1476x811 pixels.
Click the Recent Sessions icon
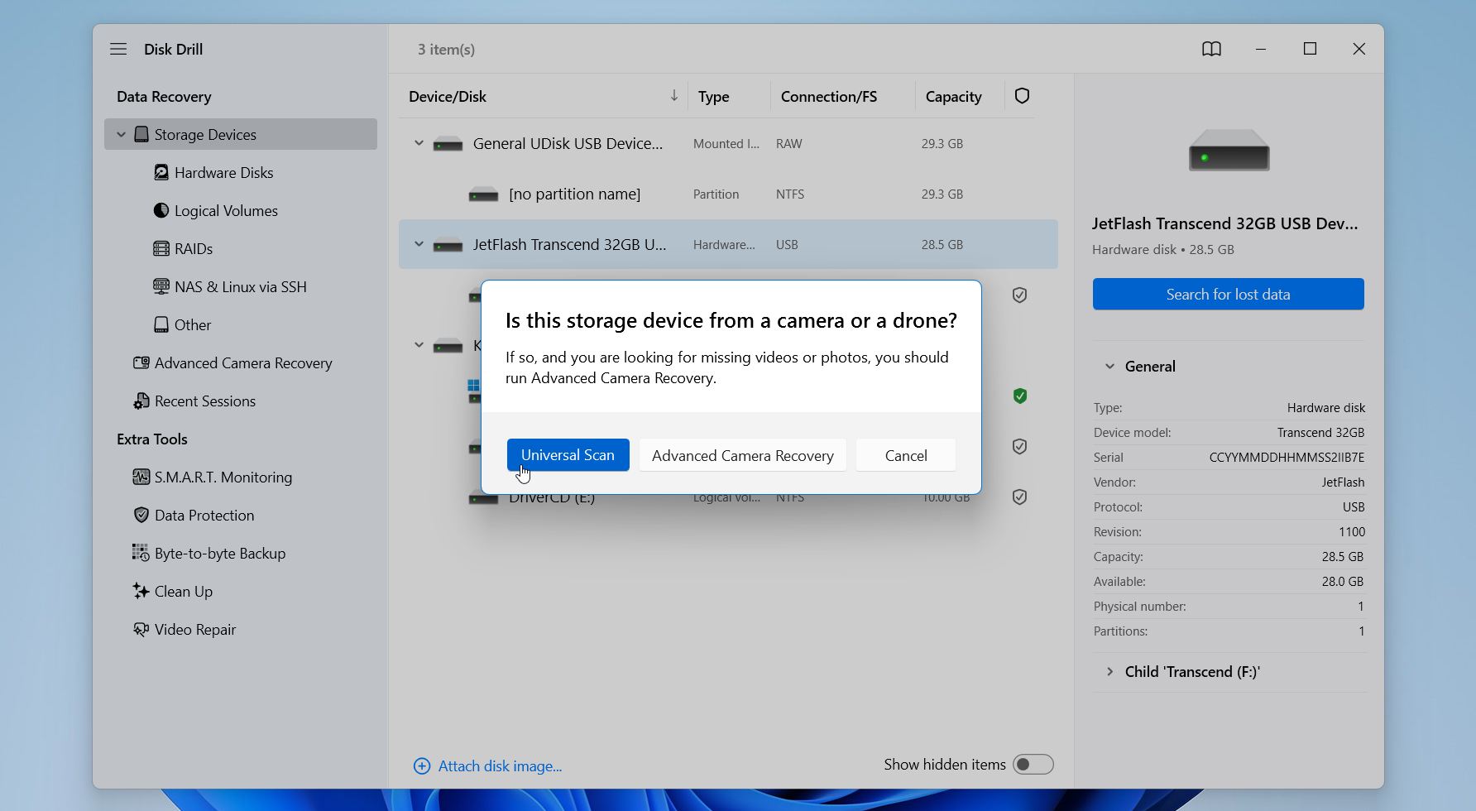pos(141,401)
